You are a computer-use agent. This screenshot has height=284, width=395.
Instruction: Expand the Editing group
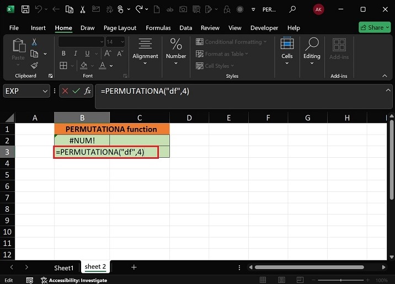pyautogui.click(x=312, y=51)
